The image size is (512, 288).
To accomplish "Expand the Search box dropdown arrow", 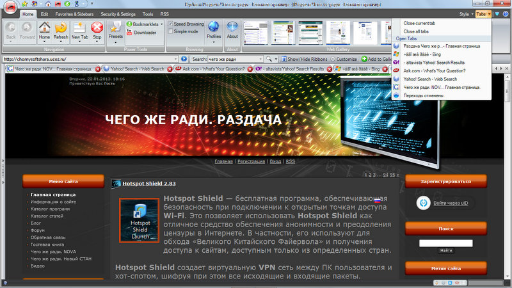I will (x=260, y=59).
